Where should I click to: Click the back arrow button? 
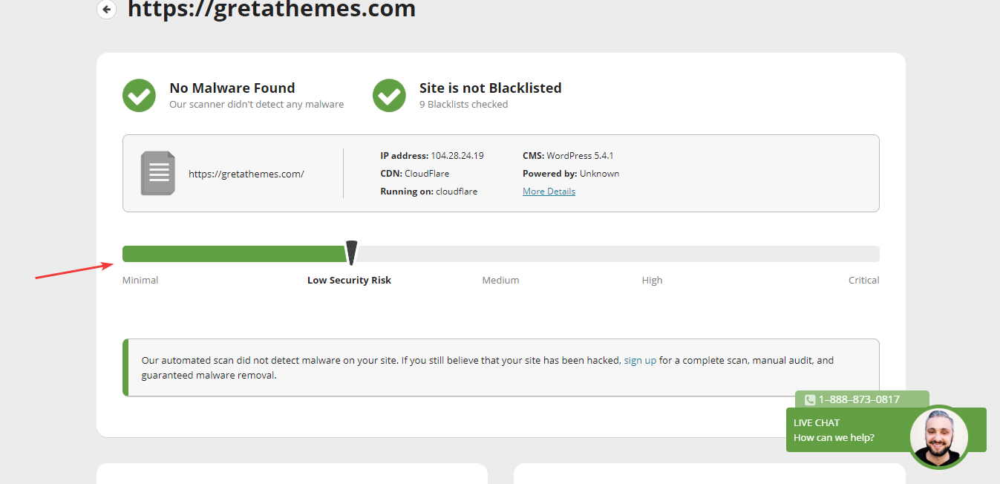point(107,10)
